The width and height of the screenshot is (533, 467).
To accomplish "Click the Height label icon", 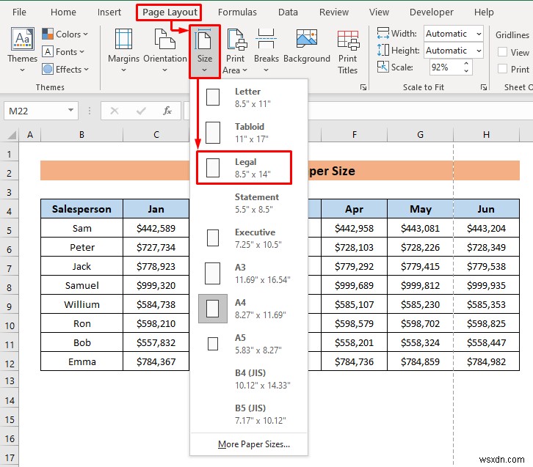I will 383,51.
